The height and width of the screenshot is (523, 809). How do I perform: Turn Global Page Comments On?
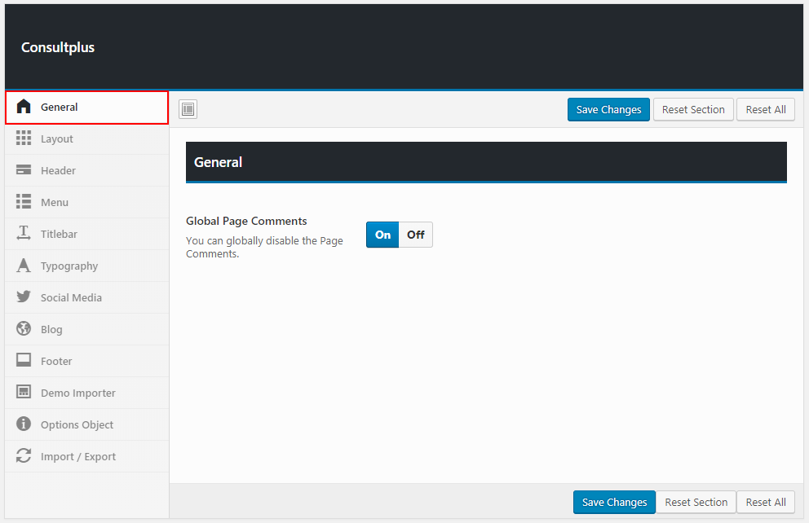[x=382, y=235]
